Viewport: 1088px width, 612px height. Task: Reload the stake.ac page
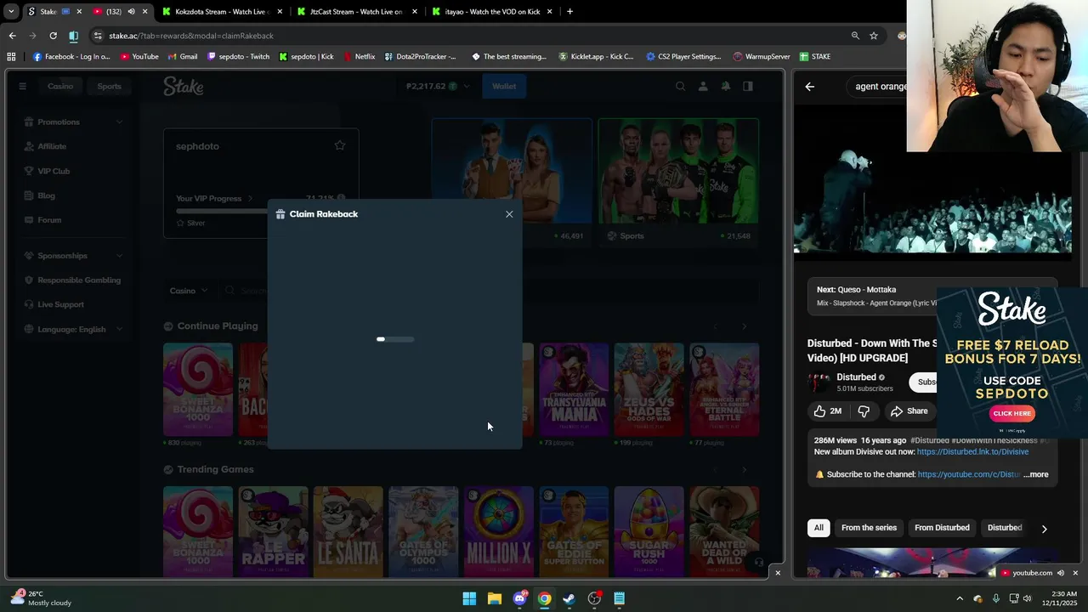(53, 36)
